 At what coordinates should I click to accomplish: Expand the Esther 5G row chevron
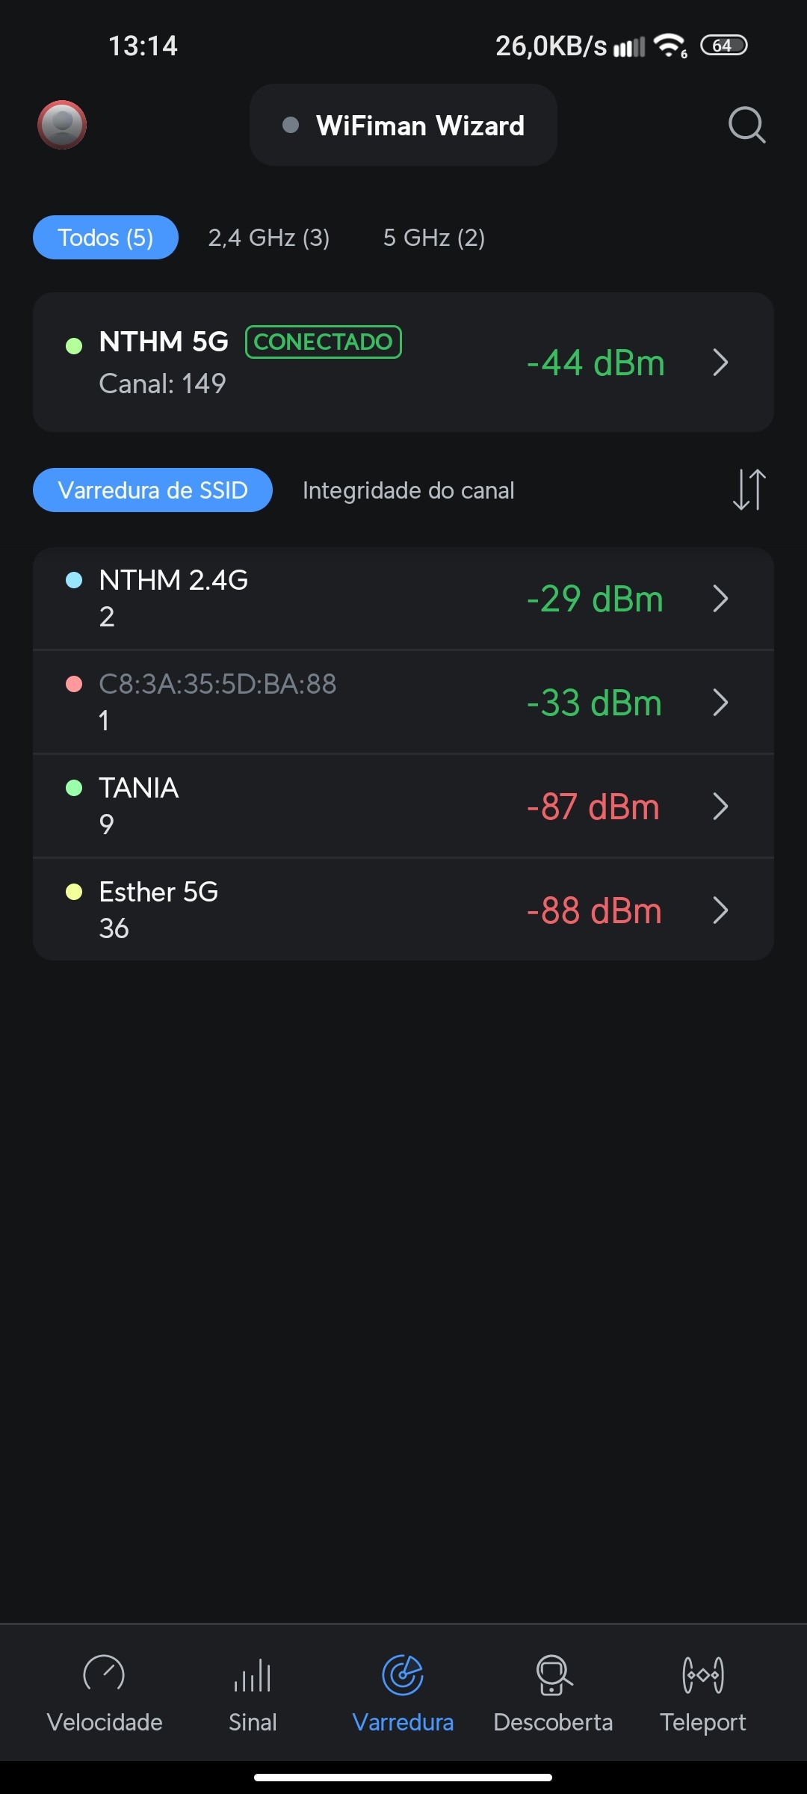pyautogui.click(x=720, y=910)
